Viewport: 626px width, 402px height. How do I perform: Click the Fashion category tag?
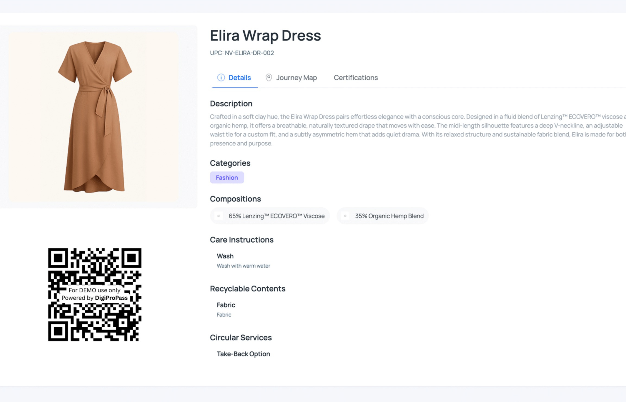click(x=227, y=177)
